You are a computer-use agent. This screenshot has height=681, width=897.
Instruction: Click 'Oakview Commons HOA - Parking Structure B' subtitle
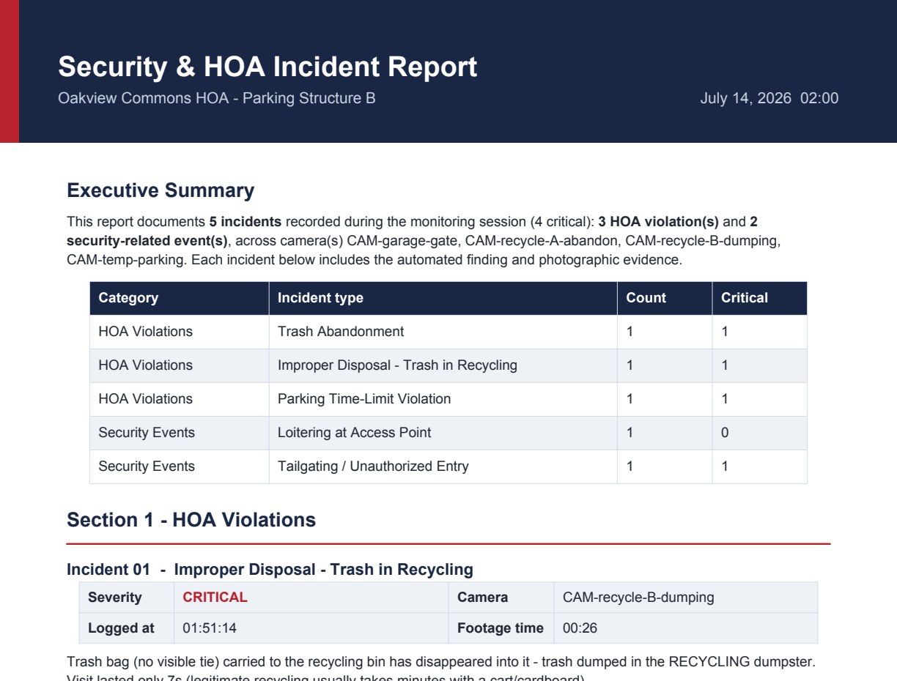217,98
